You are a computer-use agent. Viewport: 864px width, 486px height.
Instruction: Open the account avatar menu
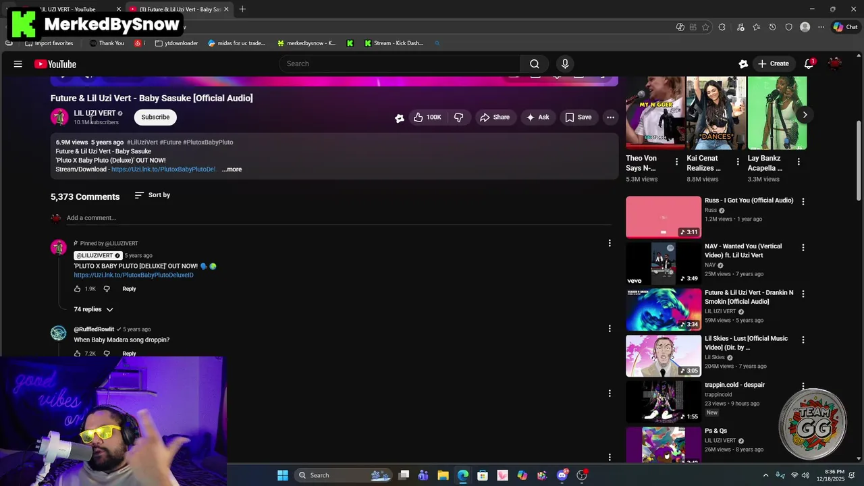point(835,63)
